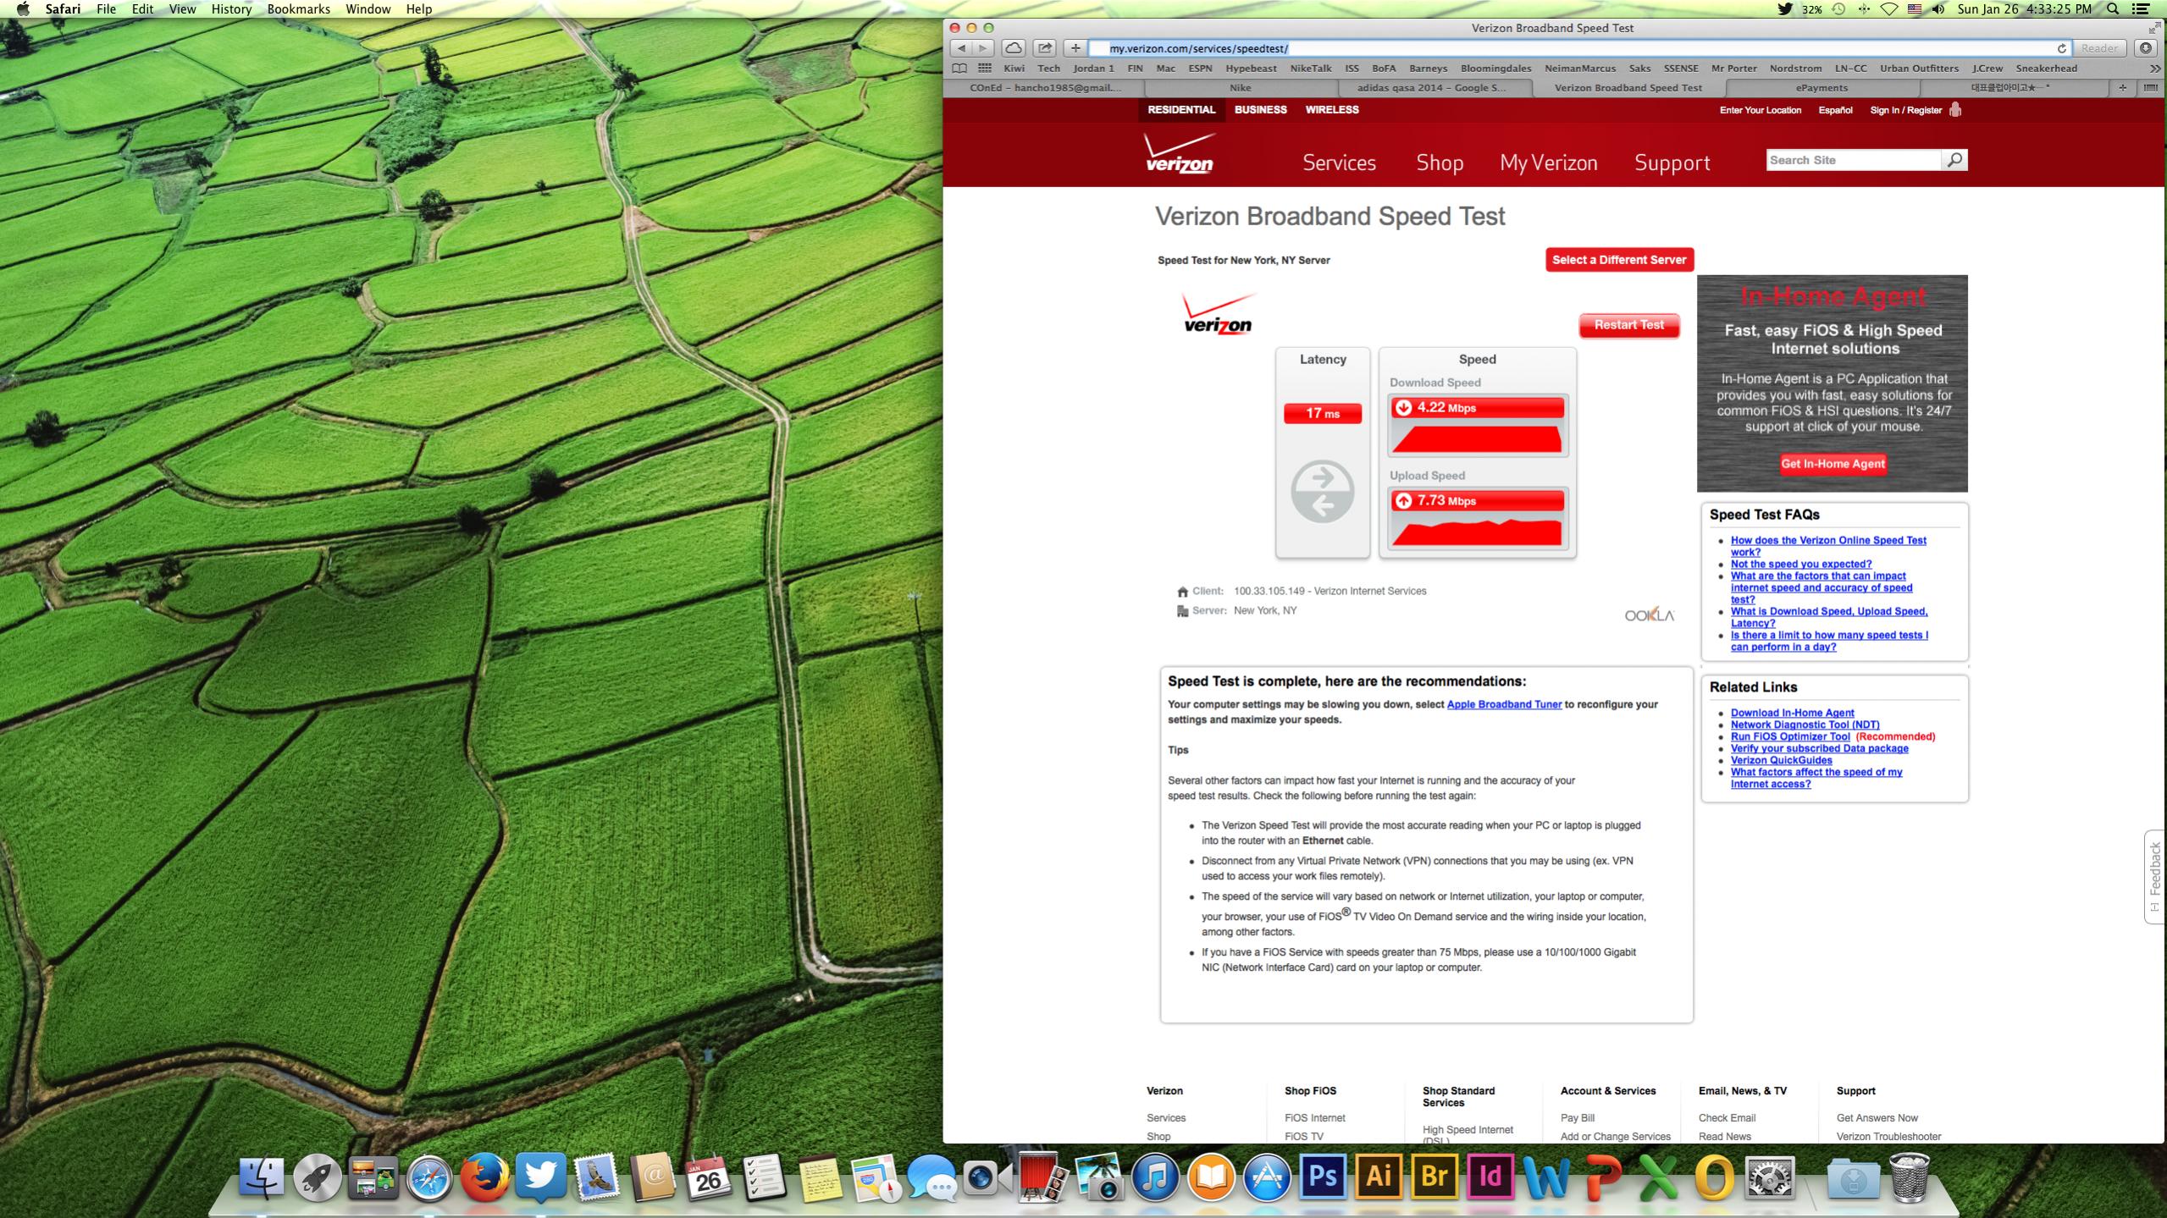Image resolution: width=2167 pixels, height=1218 pixels.
Task: Switch to the Nike tab
Action: [1241, 88]
